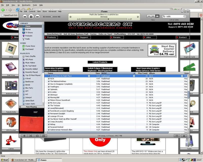Viewport: 203px width, 162px height.
Task: Toggle repeat in iTunes bottom bar
Action: pyautogui.click(x=37, y=136)
